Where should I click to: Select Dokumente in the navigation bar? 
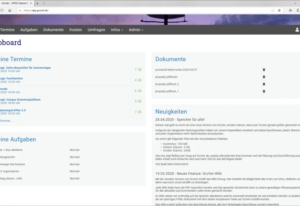pos(53,30)
